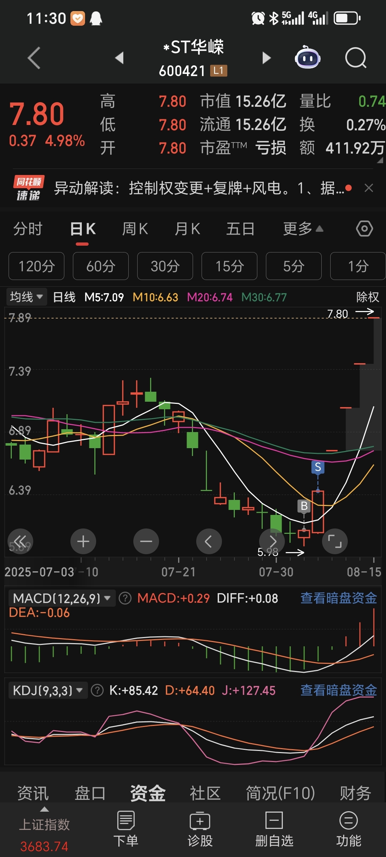Choose the 1分 period
The width and height of the screenshot is (386, 857).
[x=358, y=266]
